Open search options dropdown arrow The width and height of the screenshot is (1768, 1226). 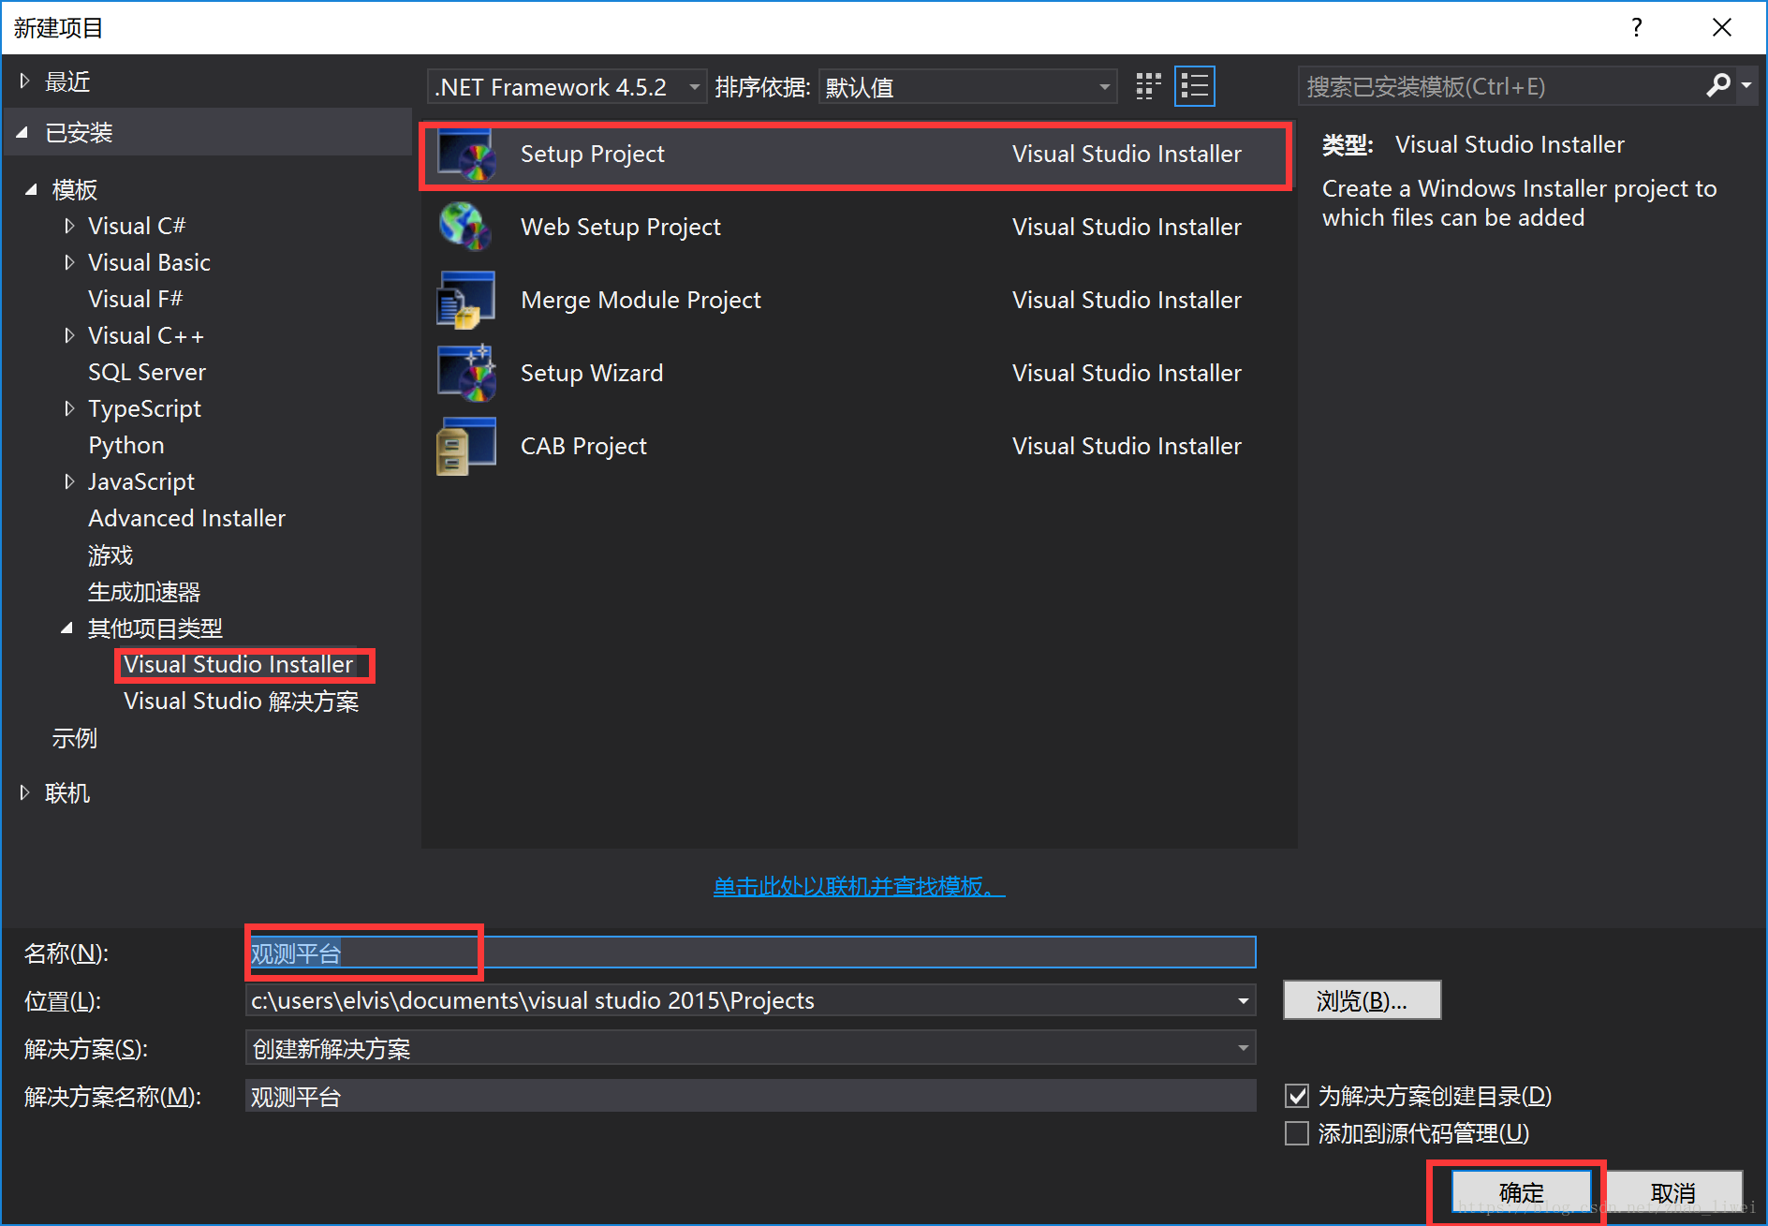click(x=1746, y=85)
